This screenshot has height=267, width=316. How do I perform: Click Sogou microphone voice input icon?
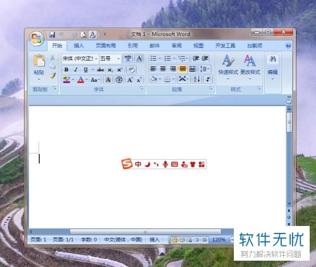pyautogui.click(x=166, y=164)
